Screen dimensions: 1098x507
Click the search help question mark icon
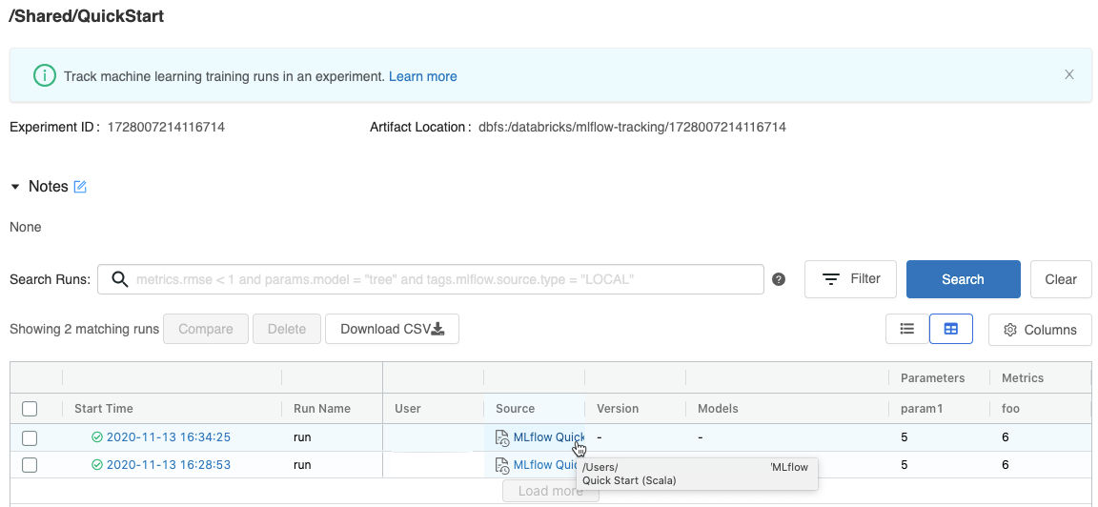[779, 279]
